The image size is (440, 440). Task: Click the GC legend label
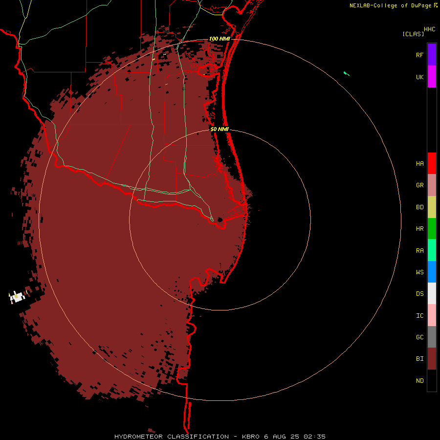pos(419,337)
